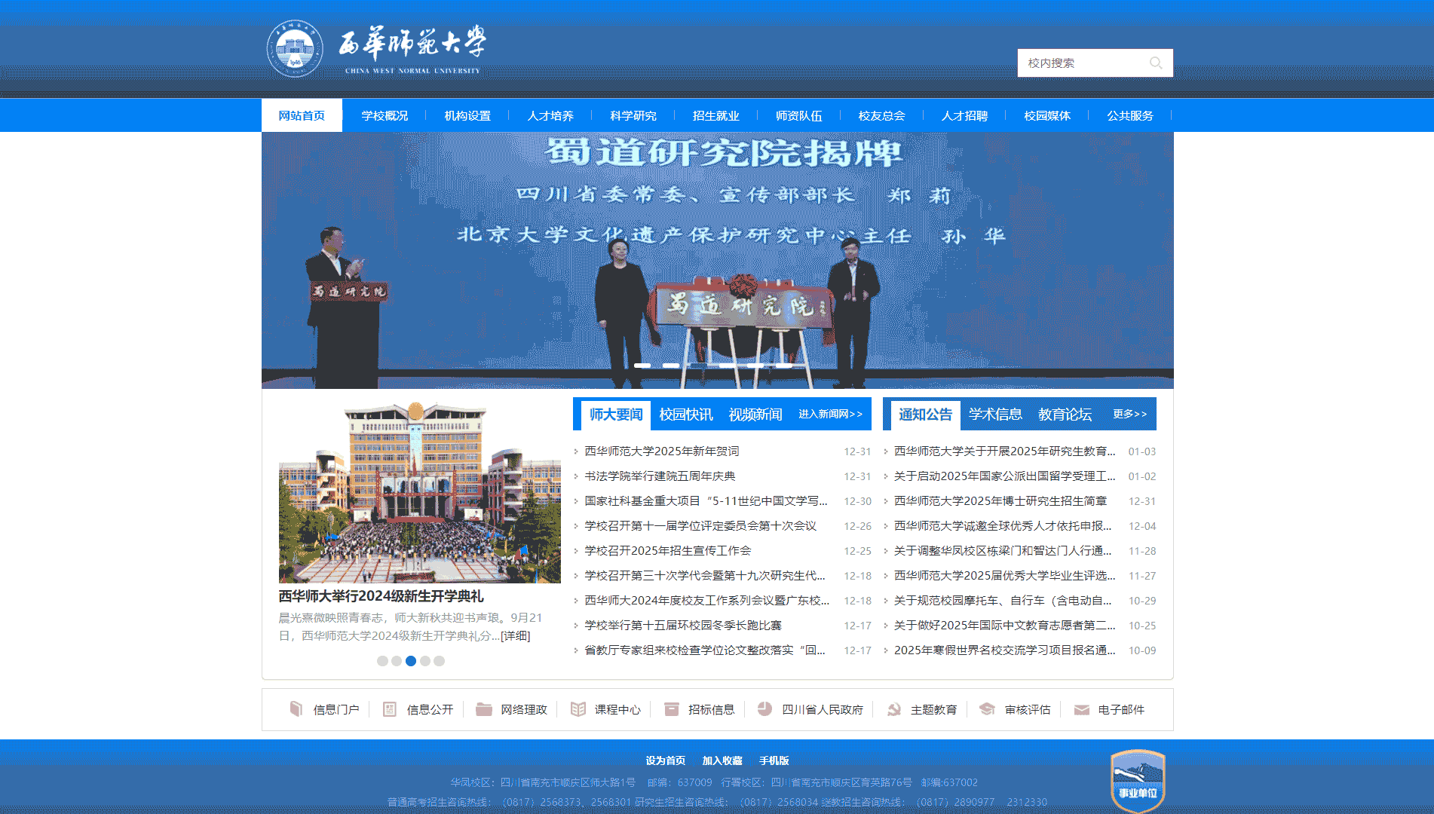Open 校园媒体 menu
Screen dimensions: 1434x814
(1047, 115)
